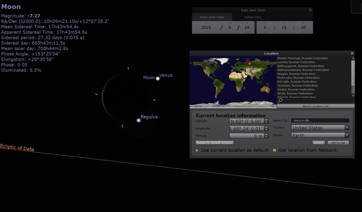Decrease the month with the down arrow
Image resolution: width=362 pixels, height=212 pixels.
pos(230,32)
